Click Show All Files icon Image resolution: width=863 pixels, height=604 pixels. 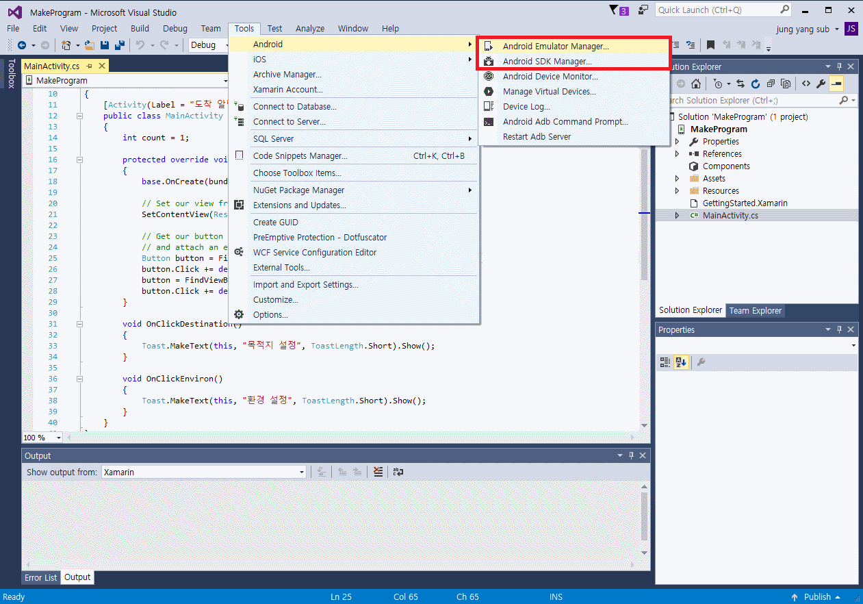click(786, 84)
